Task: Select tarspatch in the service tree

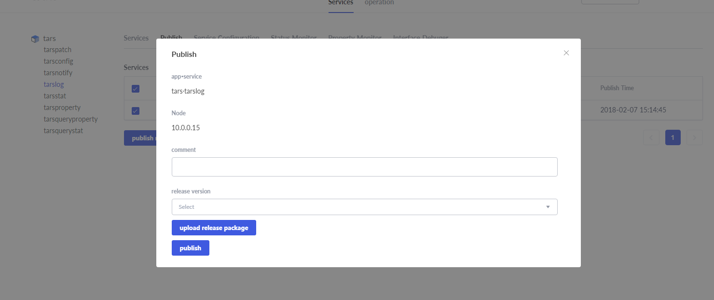Action: click(x=57, y=50)
